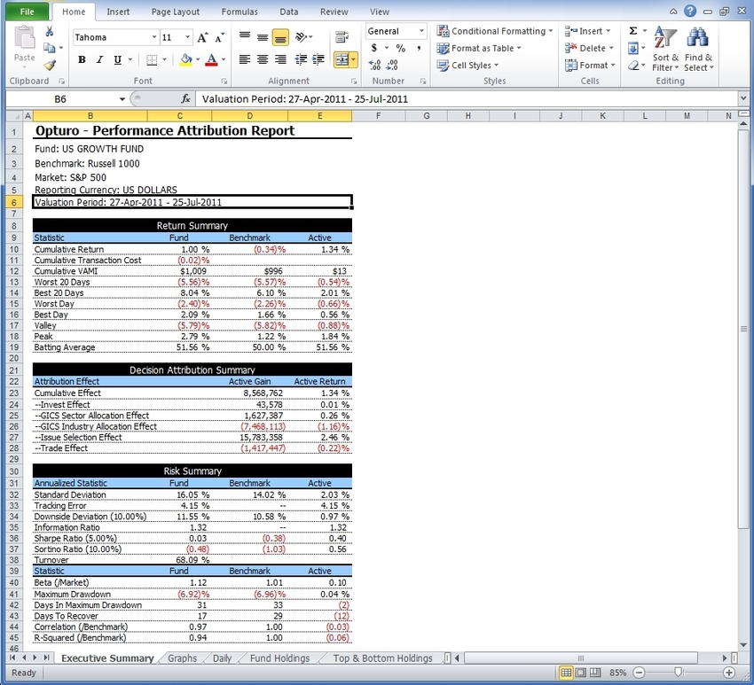The height and width of the screenshot is (685, 754).
Task: Click the Insert Function fx icon
Action: (x=186, y=99)
